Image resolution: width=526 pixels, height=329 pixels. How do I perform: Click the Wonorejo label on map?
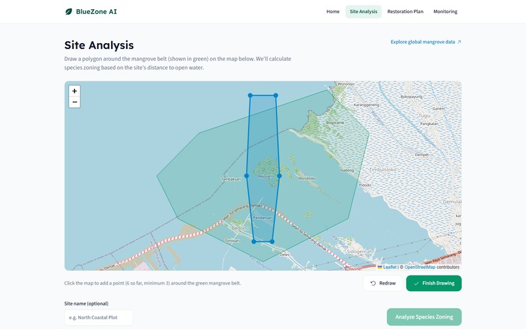point(346,84)
